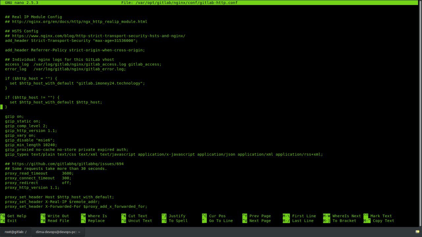
Task: Click the gitlab.imoney24.technology hostname string
Action: 109,83
